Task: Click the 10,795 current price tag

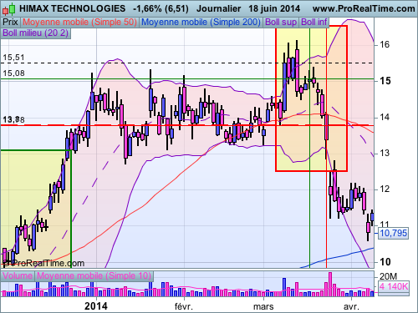Action: click(x=394, y=233)
